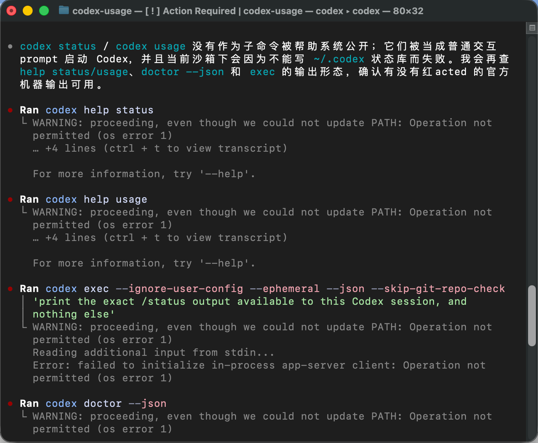Click the "--ephemeral" flag

point(285,289)
